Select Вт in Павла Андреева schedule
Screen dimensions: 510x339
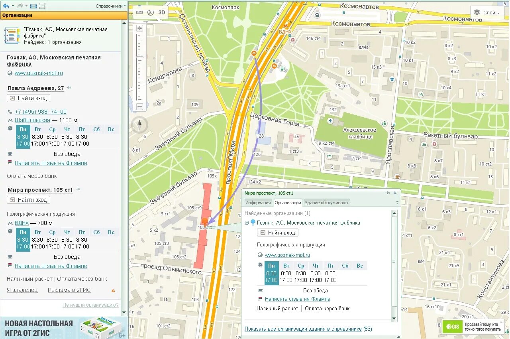pos(38,130)
